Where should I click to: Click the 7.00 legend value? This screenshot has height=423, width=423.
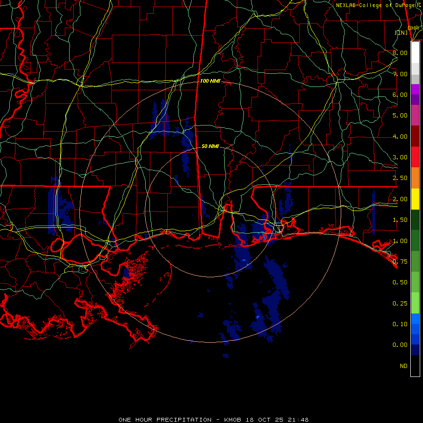pos(400,74)
